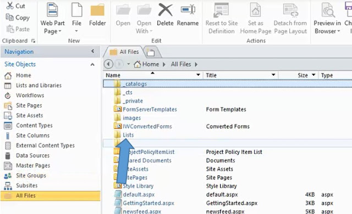This screenshot has height=214, width=352.
Task: Select External Content Types item
Action: click(x=45, y=145)
